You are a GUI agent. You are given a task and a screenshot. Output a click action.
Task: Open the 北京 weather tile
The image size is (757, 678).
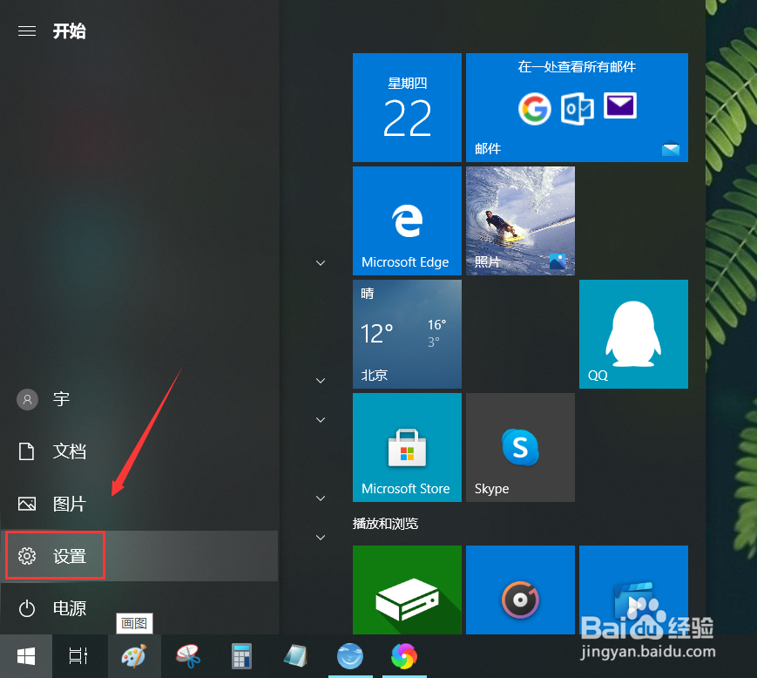coord(407,334)
